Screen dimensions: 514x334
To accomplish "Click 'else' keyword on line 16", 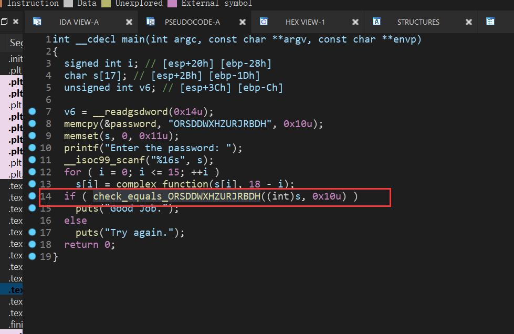I will [x=76, y=221].
